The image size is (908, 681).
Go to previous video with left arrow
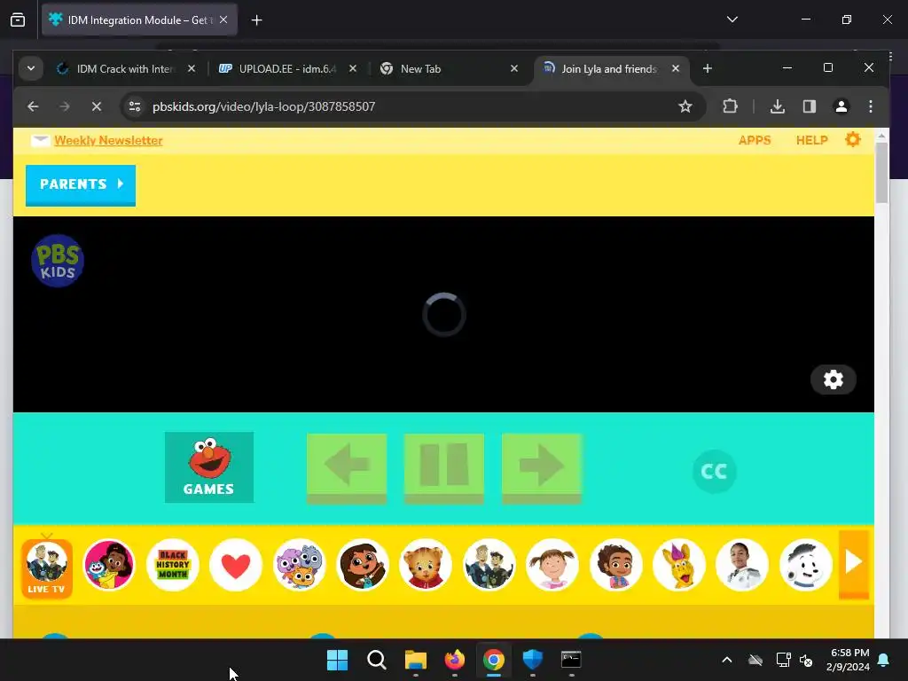point(347,468)
